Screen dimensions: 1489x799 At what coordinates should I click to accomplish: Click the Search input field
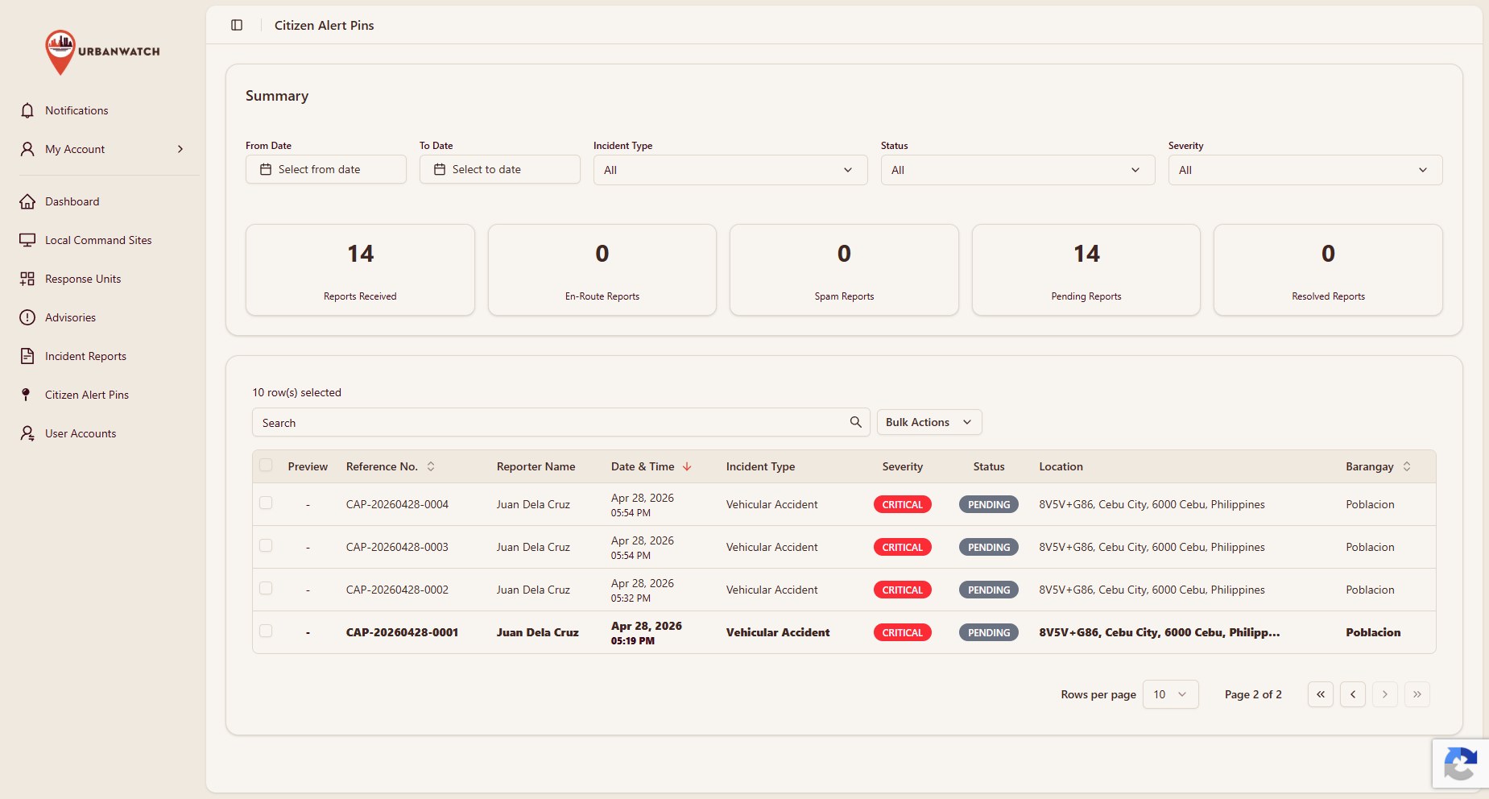pyautogui.click(x=561, y=422)
